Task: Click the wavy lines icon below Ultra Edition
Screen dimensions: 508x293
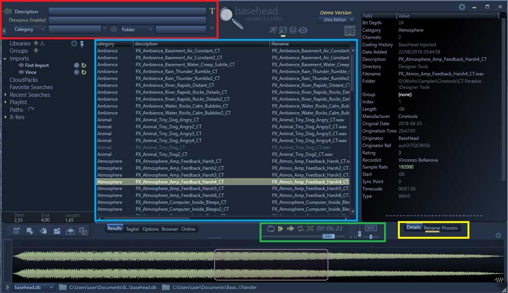Action: (x=350, y=31)
